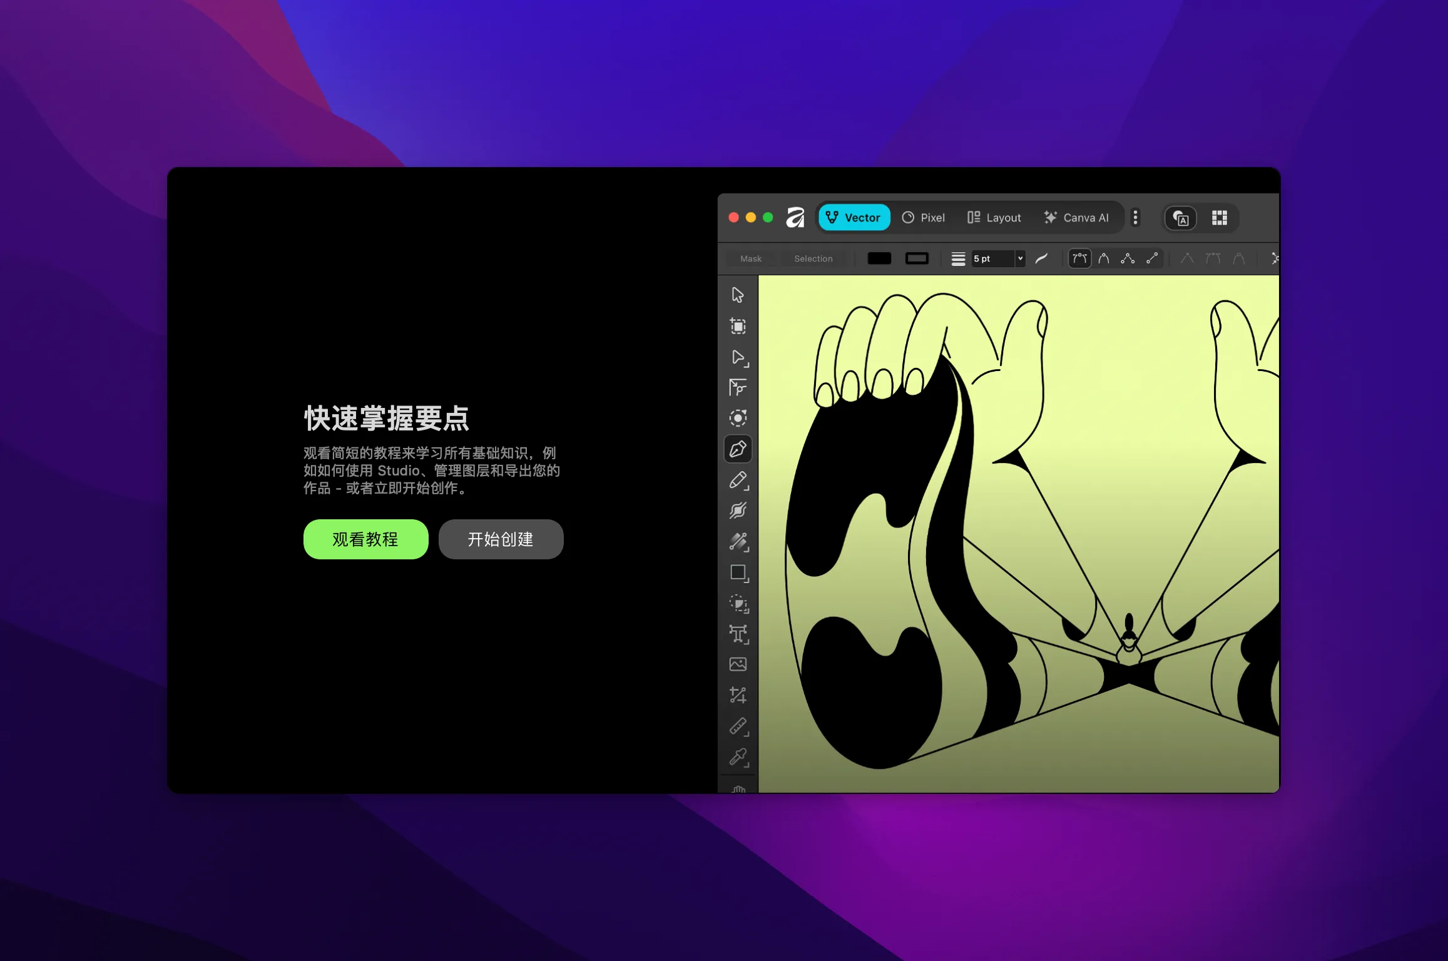The image size is (1448, 961).
Task: Enable Pen mode with handles
Action: pyautogui.click(x=1079, y=258)
